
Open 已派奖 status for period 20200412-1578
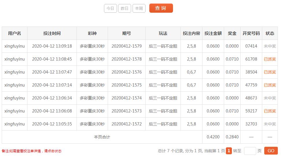tap(270, 59)
